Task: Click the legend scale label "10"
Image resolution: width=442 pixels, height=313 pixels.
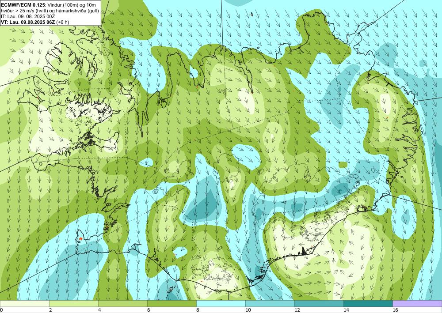Action: (x=248, y=310)
